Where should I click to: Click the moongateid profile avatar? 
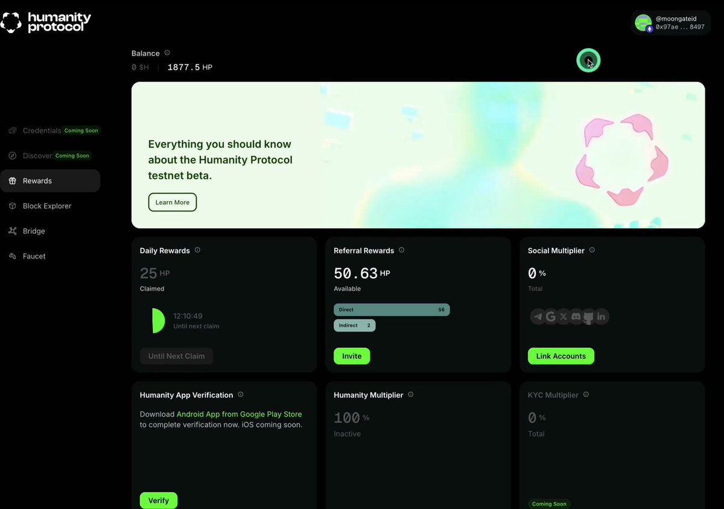[644, 23]
